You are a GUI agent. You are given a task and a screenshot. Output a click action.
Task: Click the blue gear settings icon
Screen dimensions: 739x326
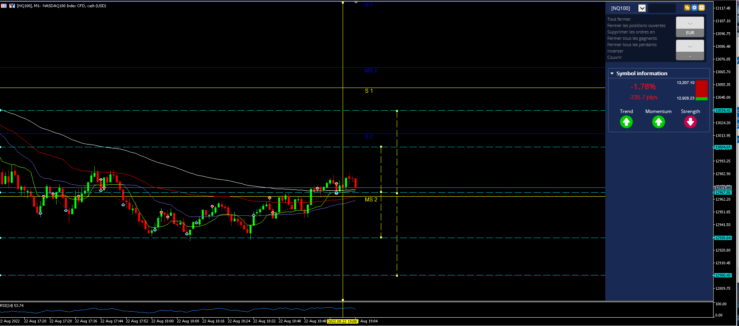(694, 8)
